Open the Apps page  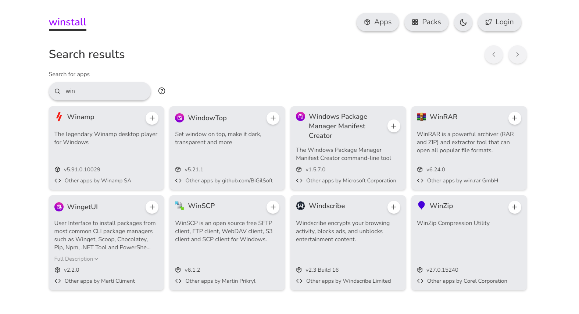tap(378, 22)
